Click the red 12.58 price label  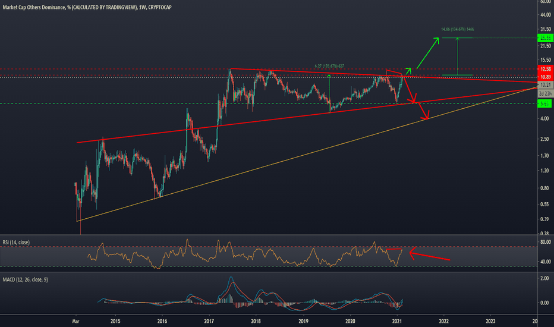(x=545, y=69)
